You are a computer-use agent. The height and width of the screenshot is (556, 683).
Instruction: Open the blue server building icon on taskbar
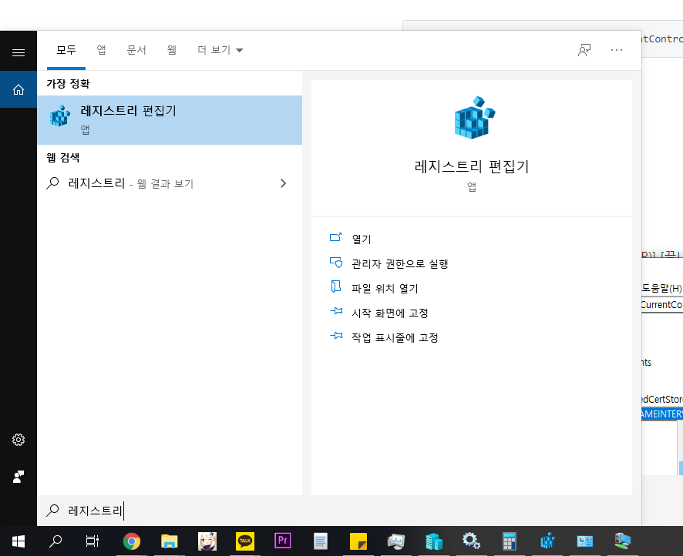coord(434,541)
